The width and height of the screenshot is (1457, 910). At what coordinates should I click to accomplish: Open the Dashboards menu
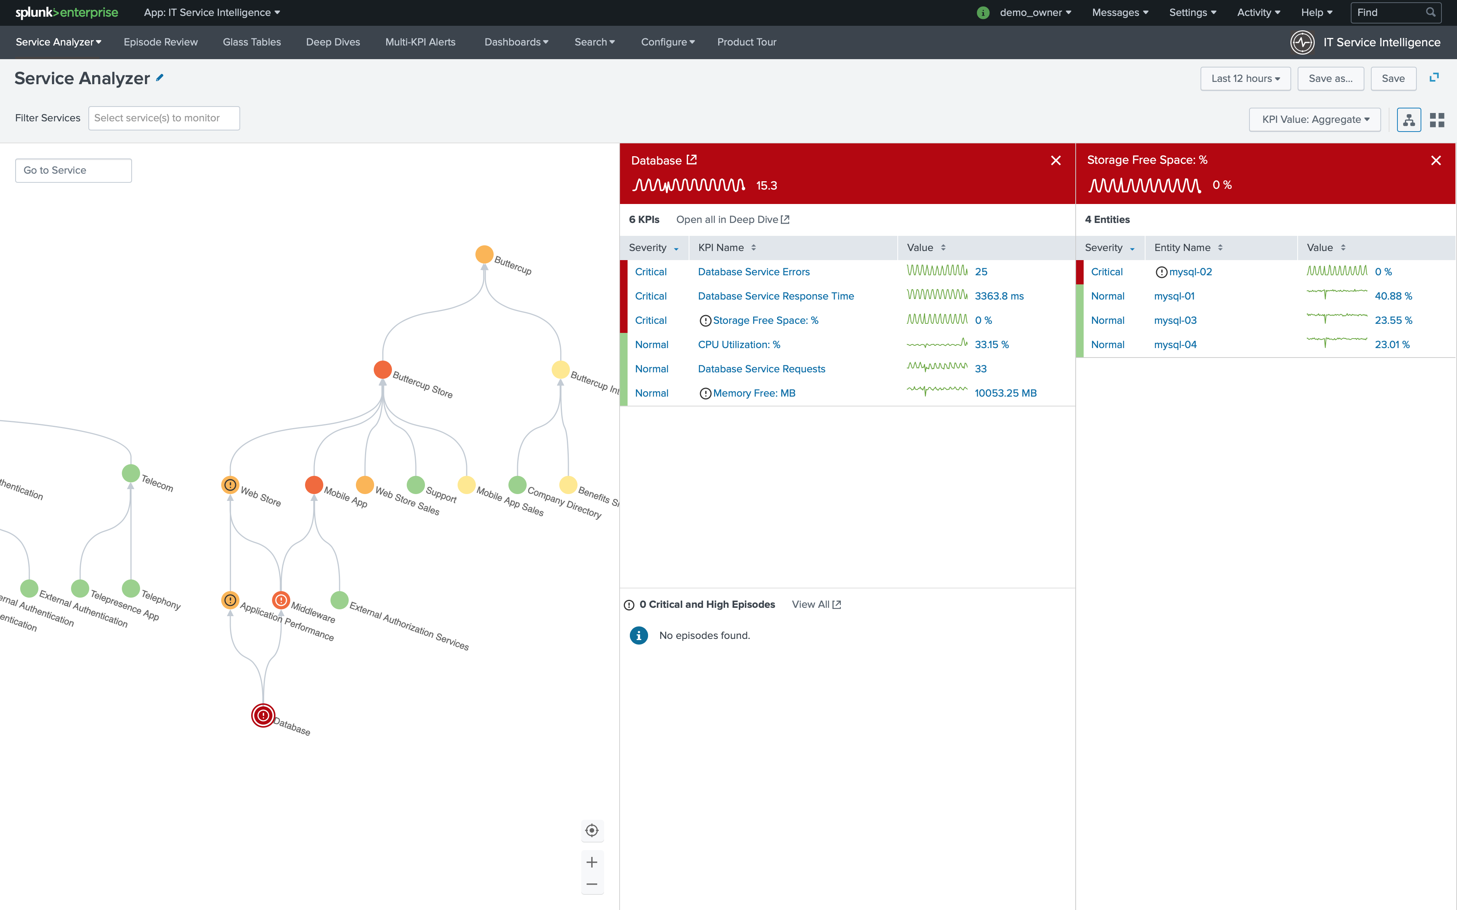[x=516, y=42]
